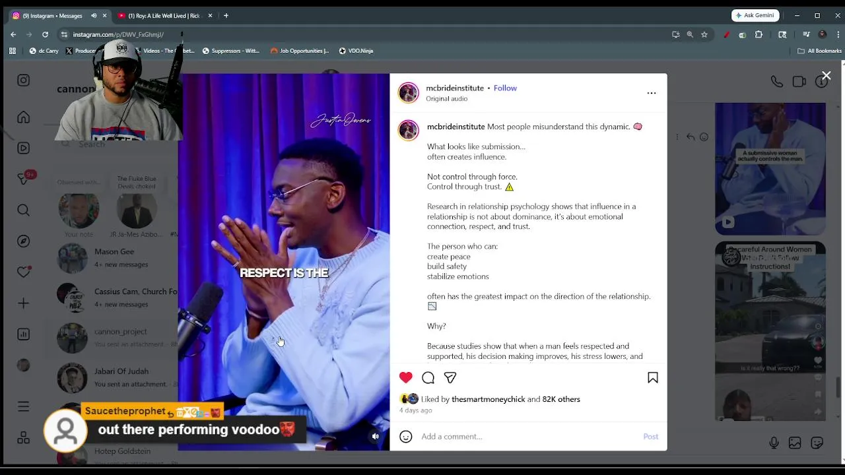Open Search from the Instagram sidebar
This screenshot has height=475, width=845.
coord(24,210)
